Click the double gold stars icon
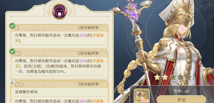The height and width of the screenshot is (103, 214). point(18,54)
